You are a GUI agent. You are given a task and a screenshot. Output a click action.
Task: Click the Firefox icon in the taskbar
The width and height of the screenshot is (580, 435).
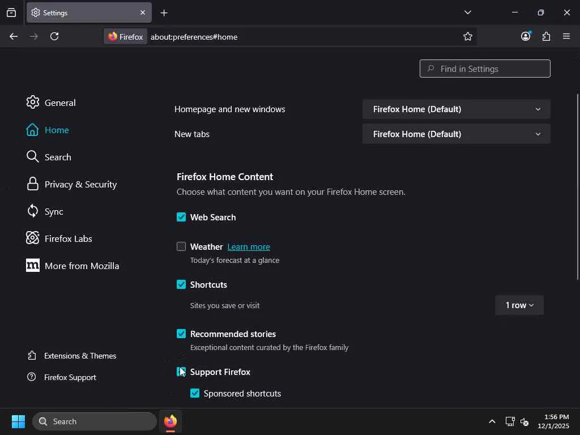tap(170, 421)
